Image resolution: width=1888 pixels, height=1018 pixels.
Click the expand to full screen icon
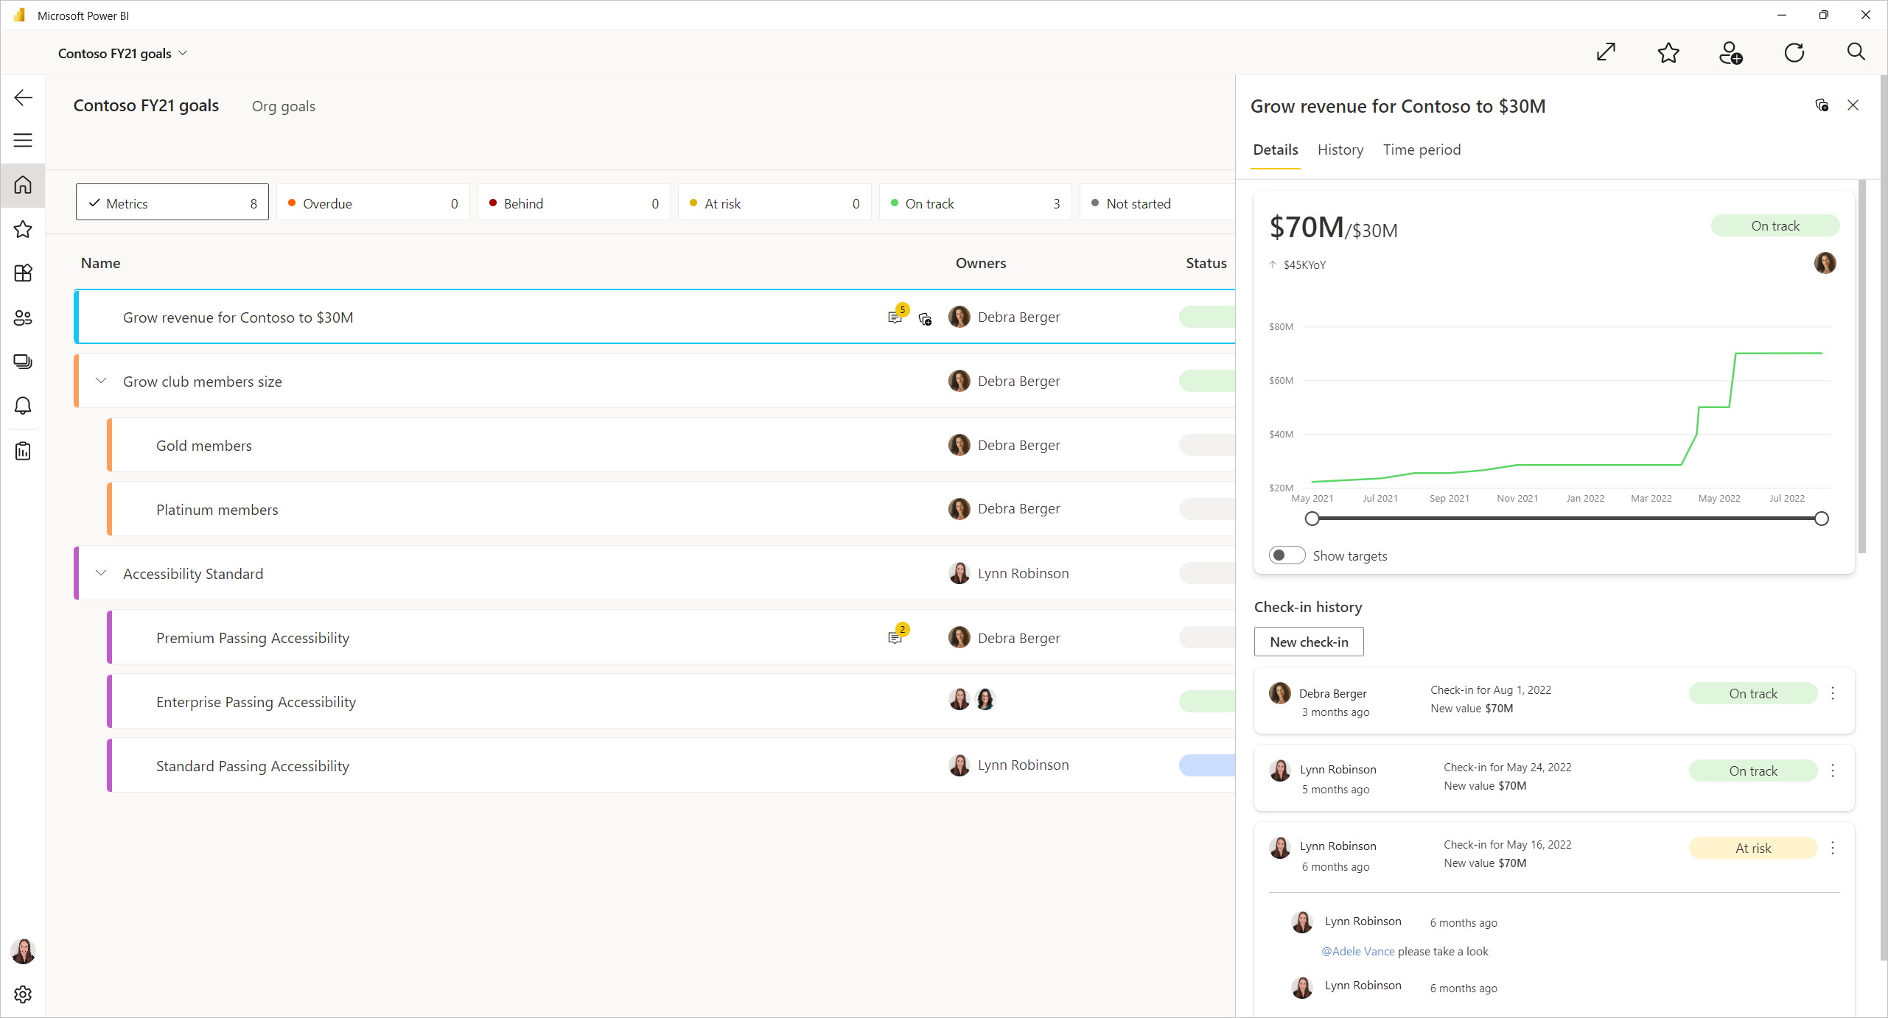[1607, 52]
